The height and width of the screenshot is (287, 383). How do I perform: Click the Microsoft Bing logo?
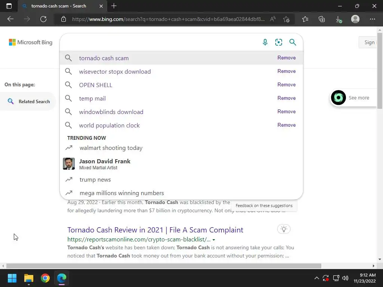coord(31,42)
